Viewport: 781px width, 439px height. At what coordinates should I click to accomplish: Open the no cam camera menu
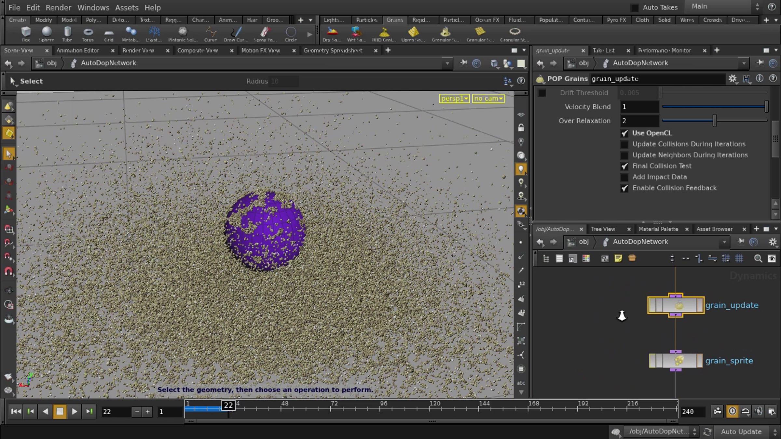click(488, 99)
